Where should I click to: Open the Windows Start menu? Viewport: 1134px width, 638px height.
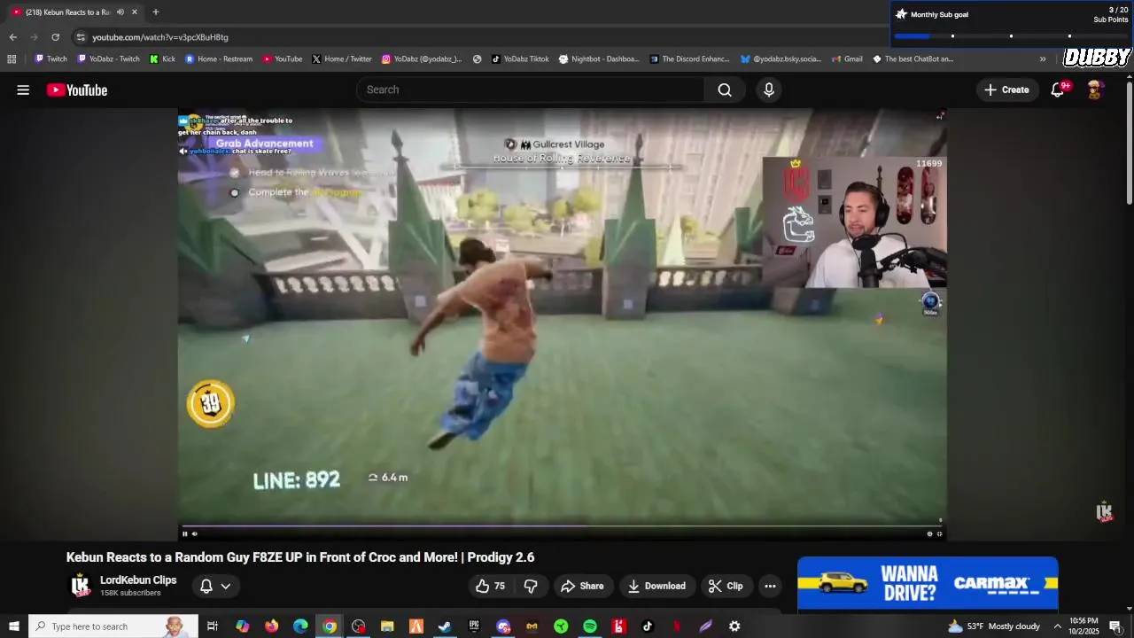pyautogui.click(x=13, y=626)
